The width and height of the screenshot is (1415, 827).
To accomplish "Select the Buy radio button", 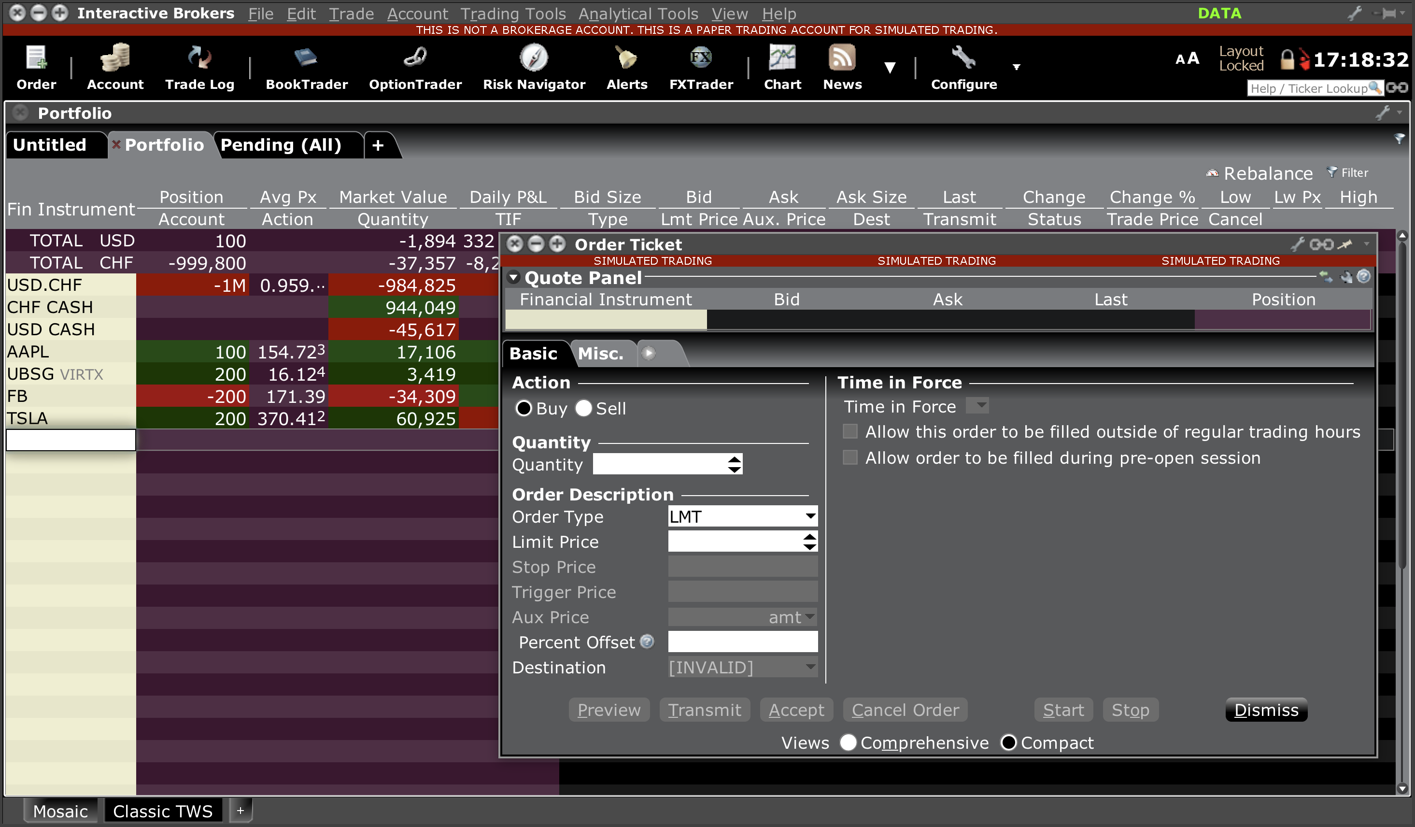I will tap(524, 409).
